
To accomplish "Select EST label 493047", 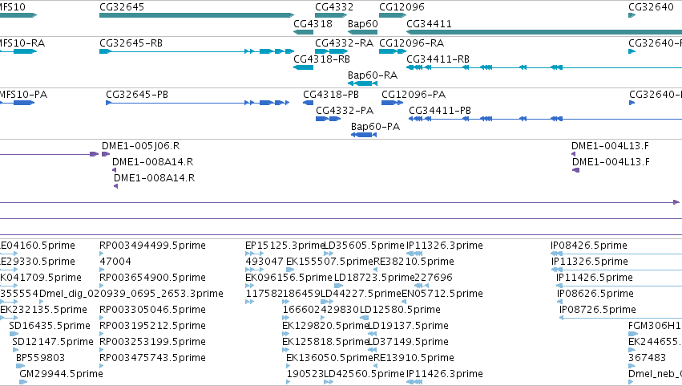I will pos(264,262).
